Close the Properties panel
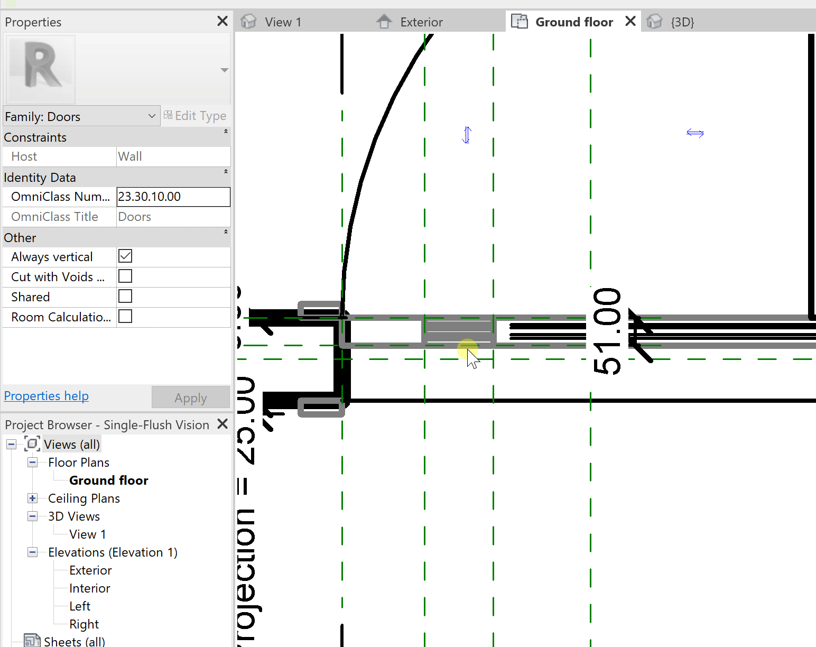 pos(222,21)
